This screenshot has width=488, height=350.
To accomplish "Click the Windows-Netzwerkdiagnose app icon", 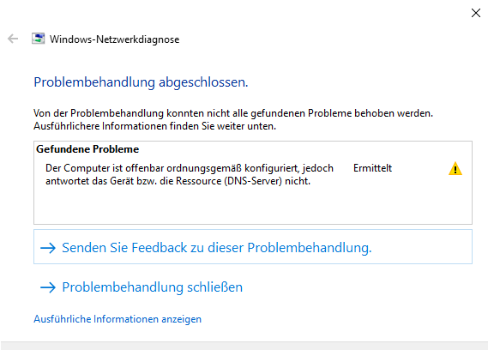I will coord(38,39).
